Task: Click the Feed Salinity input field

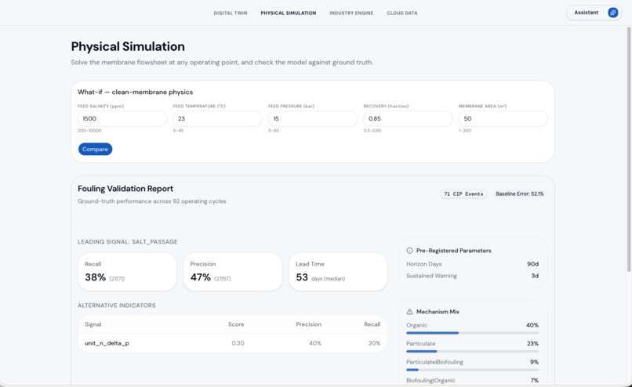Action: click(122, 118)
